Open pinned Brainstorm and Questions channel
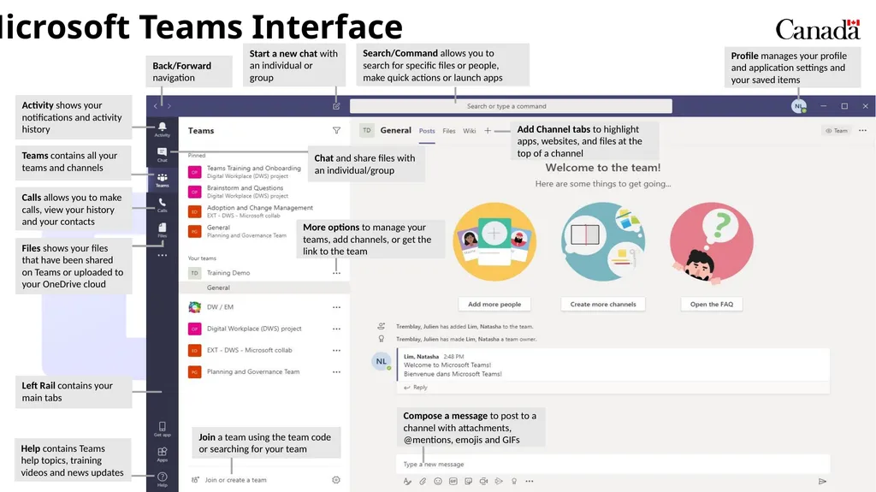The height and width of the screenshot is (492, 876). click(x=238, y=192)
